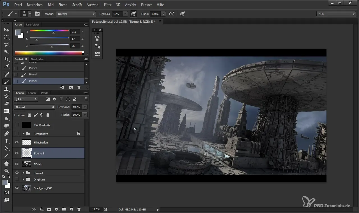
Task: Select the Line tool
Action: [x=6, y=156]
